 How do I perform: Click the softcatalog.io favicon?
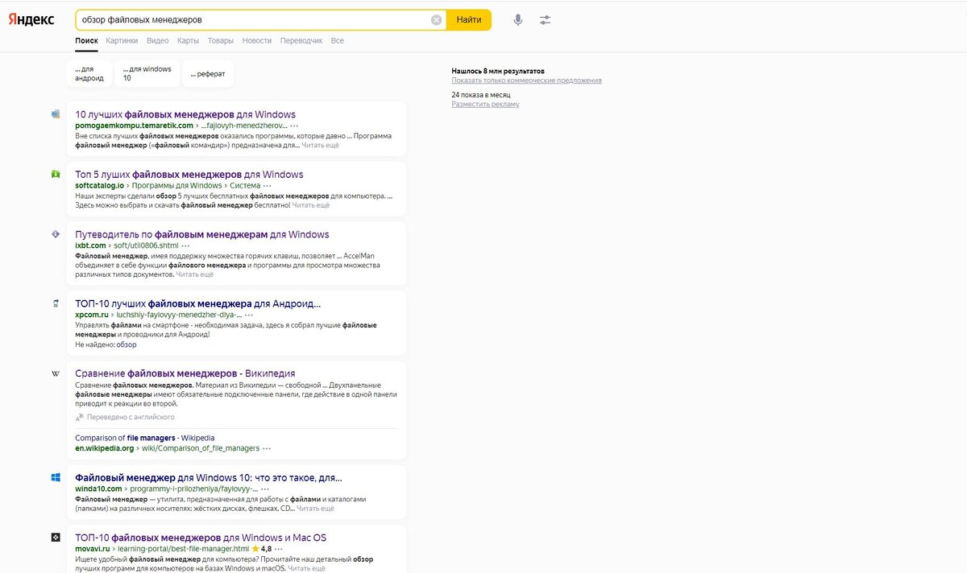[x=56, y=175]
